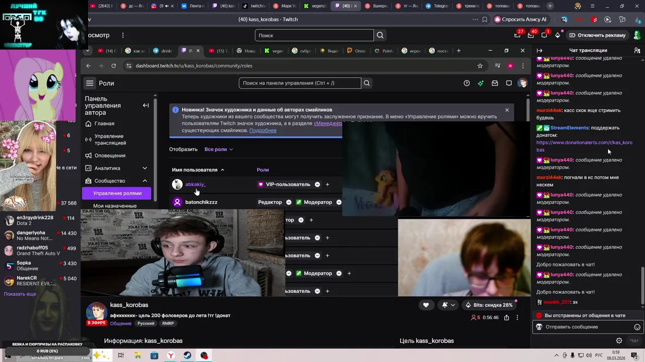This screenshot has height=362, width=645.
Task: Open the stream three-dot options menu
Action: 518,318
